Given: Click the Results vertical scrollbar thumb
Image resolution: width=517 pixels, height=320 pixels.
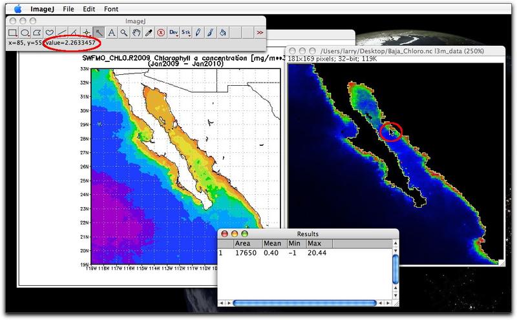Looking at the screenshot, I should click(396, 268).
